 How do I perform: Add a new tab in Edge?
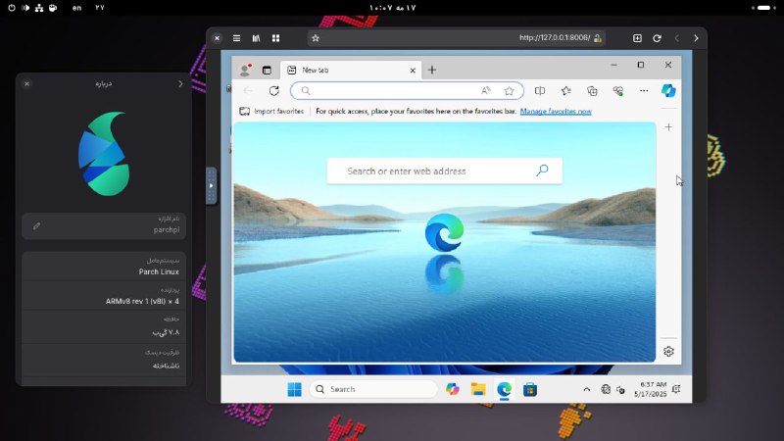tap(432, 70)
